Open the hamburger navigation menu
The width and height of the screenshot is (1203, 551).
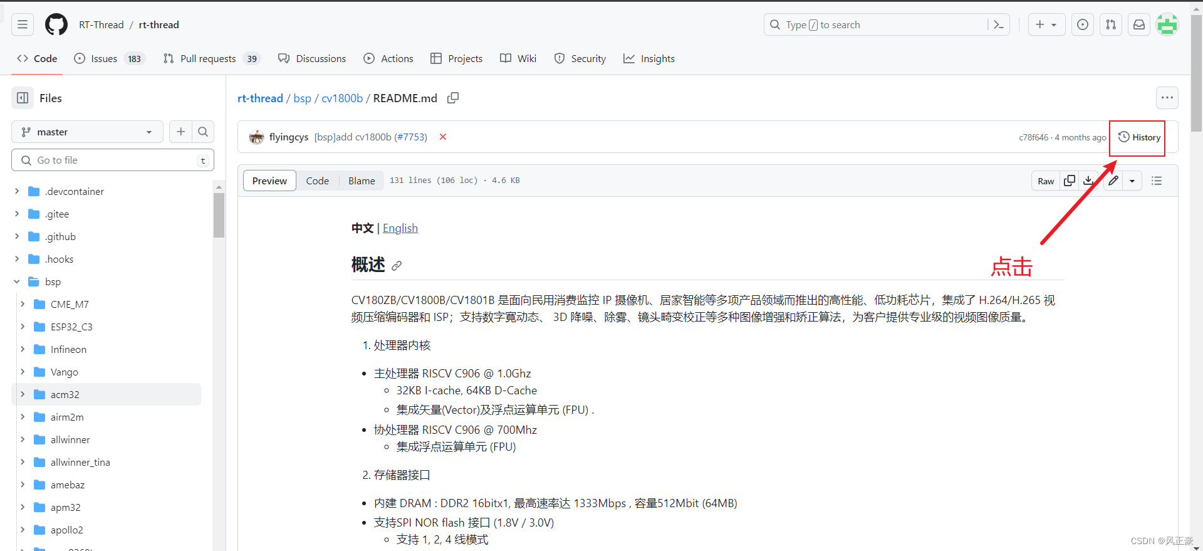(23, 24)
